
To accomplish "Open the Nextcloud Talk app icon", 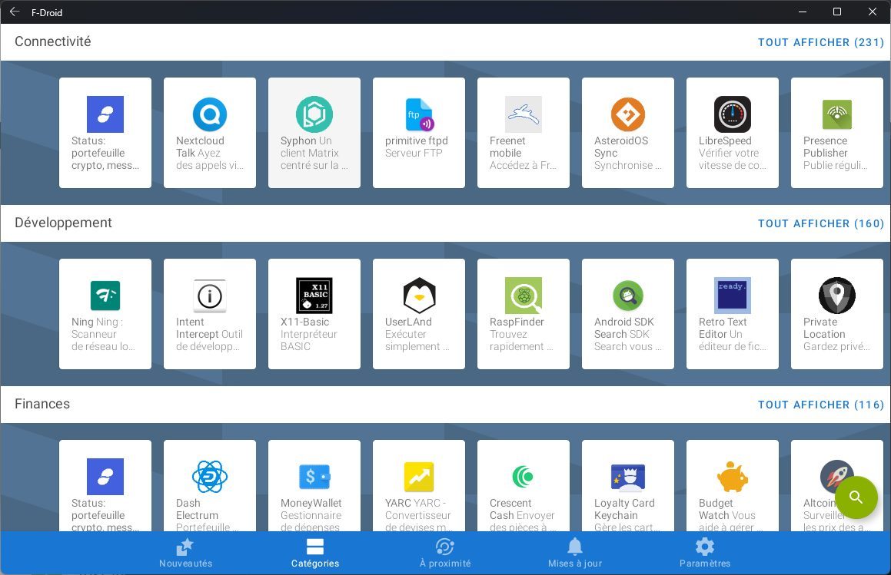I will (x=210, y=114).
